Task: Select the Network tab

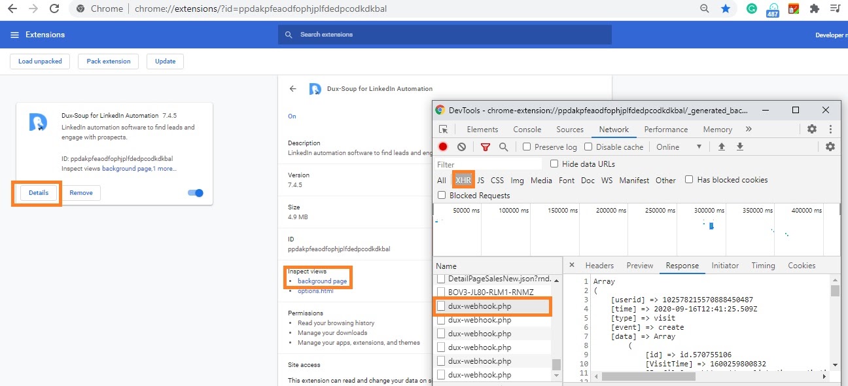Action: point(614,130)
